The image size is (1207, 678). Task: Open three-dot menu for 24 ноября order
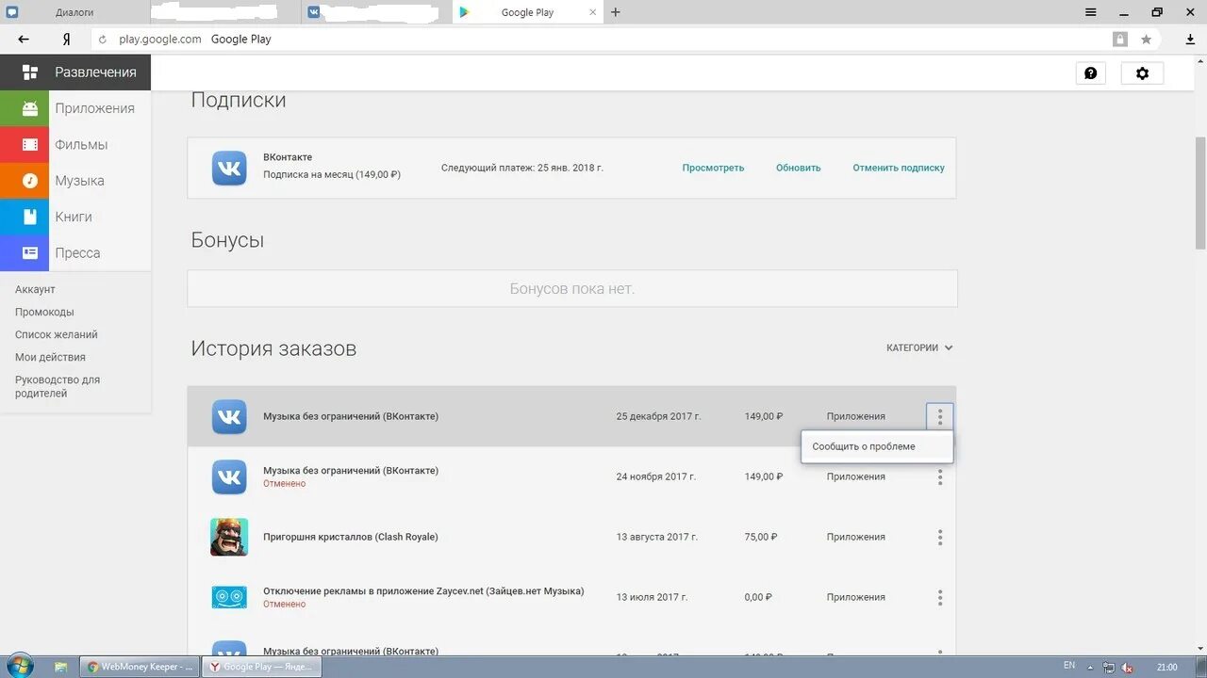click(x=940, y=477)
